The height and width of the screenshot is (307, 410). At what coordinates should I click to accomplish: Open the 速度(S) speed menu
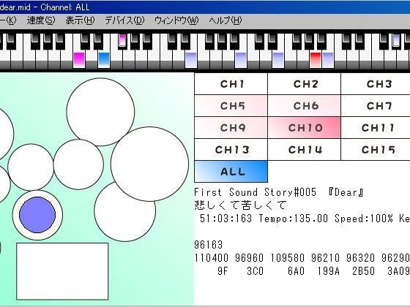tap(41, 20)
